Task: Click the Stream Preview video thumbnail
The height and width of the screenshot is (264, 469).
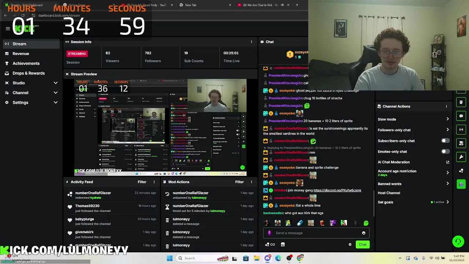Action: [x=160, y=128]
